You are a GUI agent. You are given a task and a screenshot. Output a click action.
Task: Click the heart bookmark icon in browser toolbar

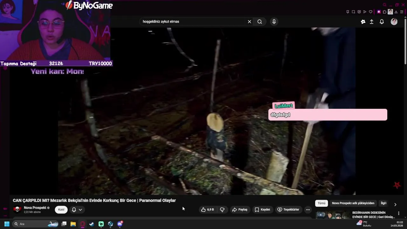coord(370,12)
